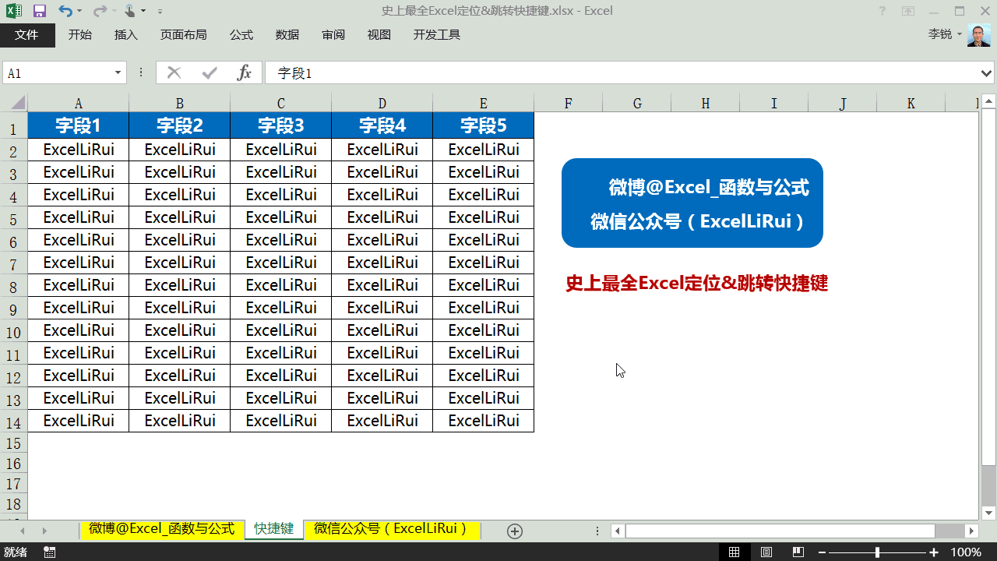The width and height of the screenshot is (997, 561).
Task: Click the Redo arrow icon
Action: [99, 11]
